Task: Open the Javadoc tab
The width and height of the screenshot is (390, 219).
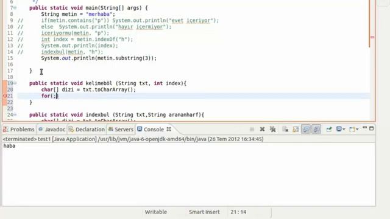Action: [52, 130]
